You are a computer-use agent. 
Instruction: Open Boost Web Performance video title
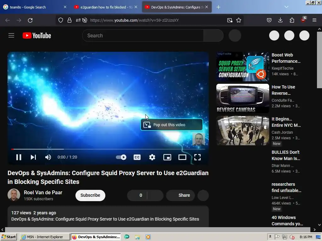coord(286,58)
